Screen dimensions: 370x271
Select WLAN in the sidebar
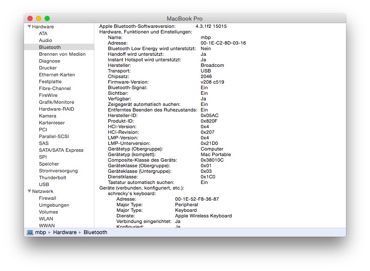click(x=46, y=219)
